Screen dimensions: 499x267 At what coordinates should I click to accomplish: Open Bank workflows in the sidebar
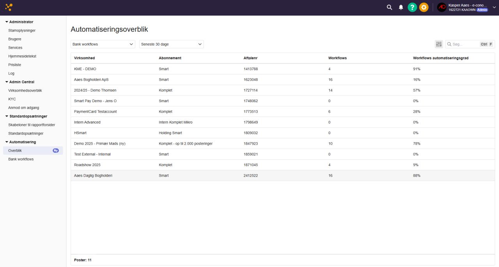coord(21,159)
